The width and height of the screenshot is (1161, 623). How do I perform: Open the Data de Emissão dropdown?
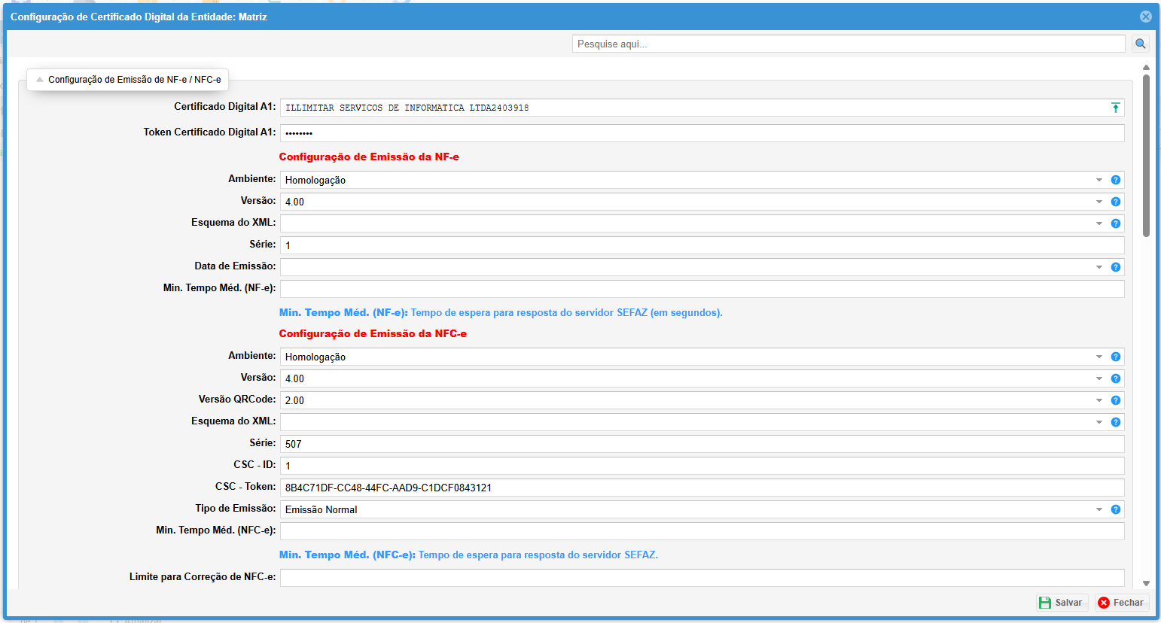tap(1099, 267)
